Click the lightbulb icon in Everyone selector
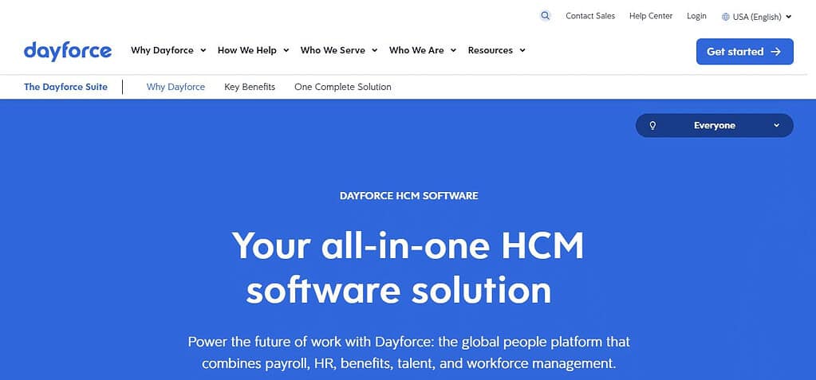Viewport: 816px width, 380px height. [x=652, y=125]
